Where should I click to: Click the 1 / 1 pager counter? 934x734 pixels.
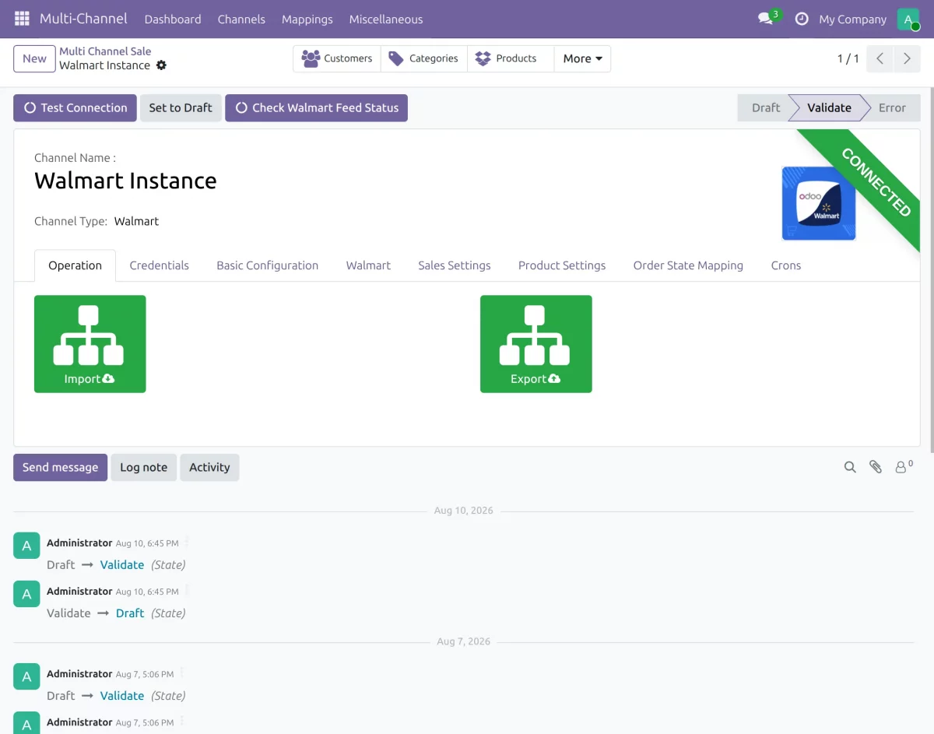tap(848, 58)
